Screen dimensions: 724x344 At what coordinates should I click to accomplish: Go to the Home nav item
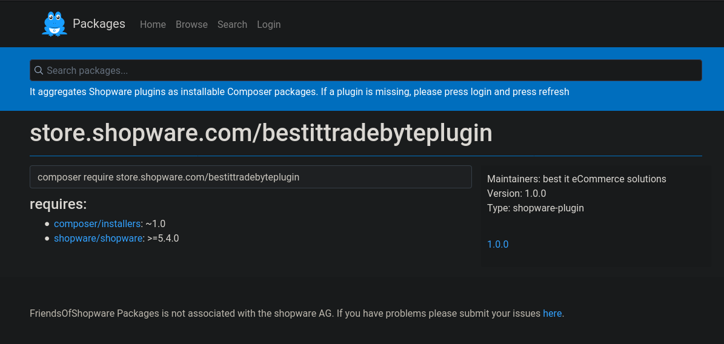[153, 24]
